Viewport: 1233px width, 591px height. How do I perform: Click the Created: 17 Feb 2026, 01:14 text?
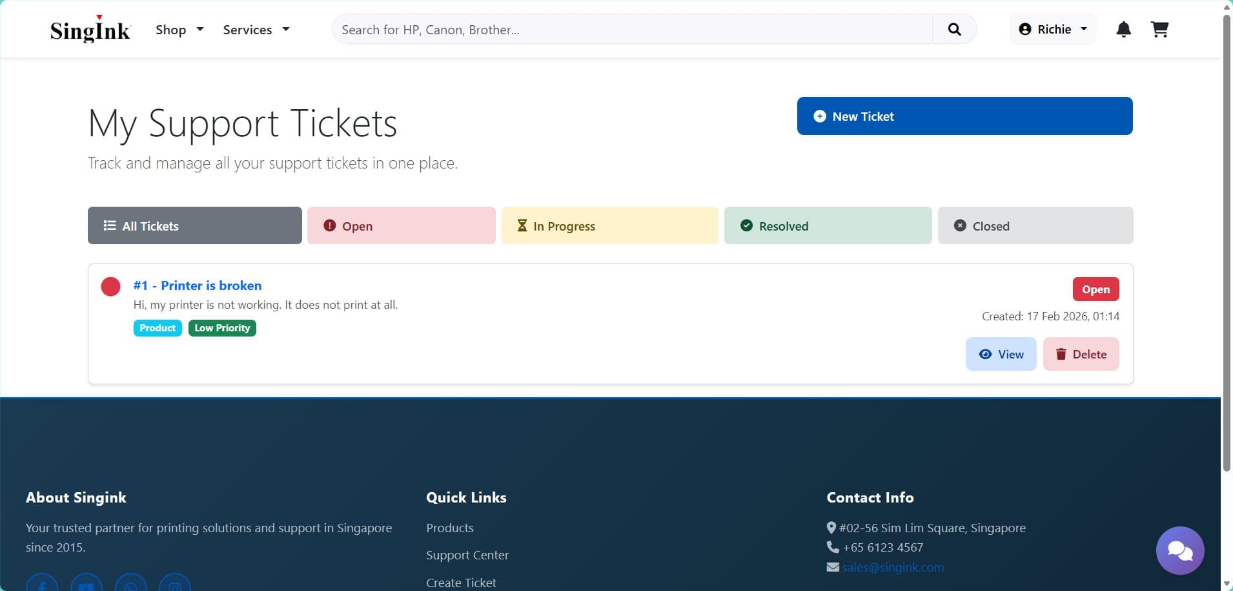coord(1050,316)
